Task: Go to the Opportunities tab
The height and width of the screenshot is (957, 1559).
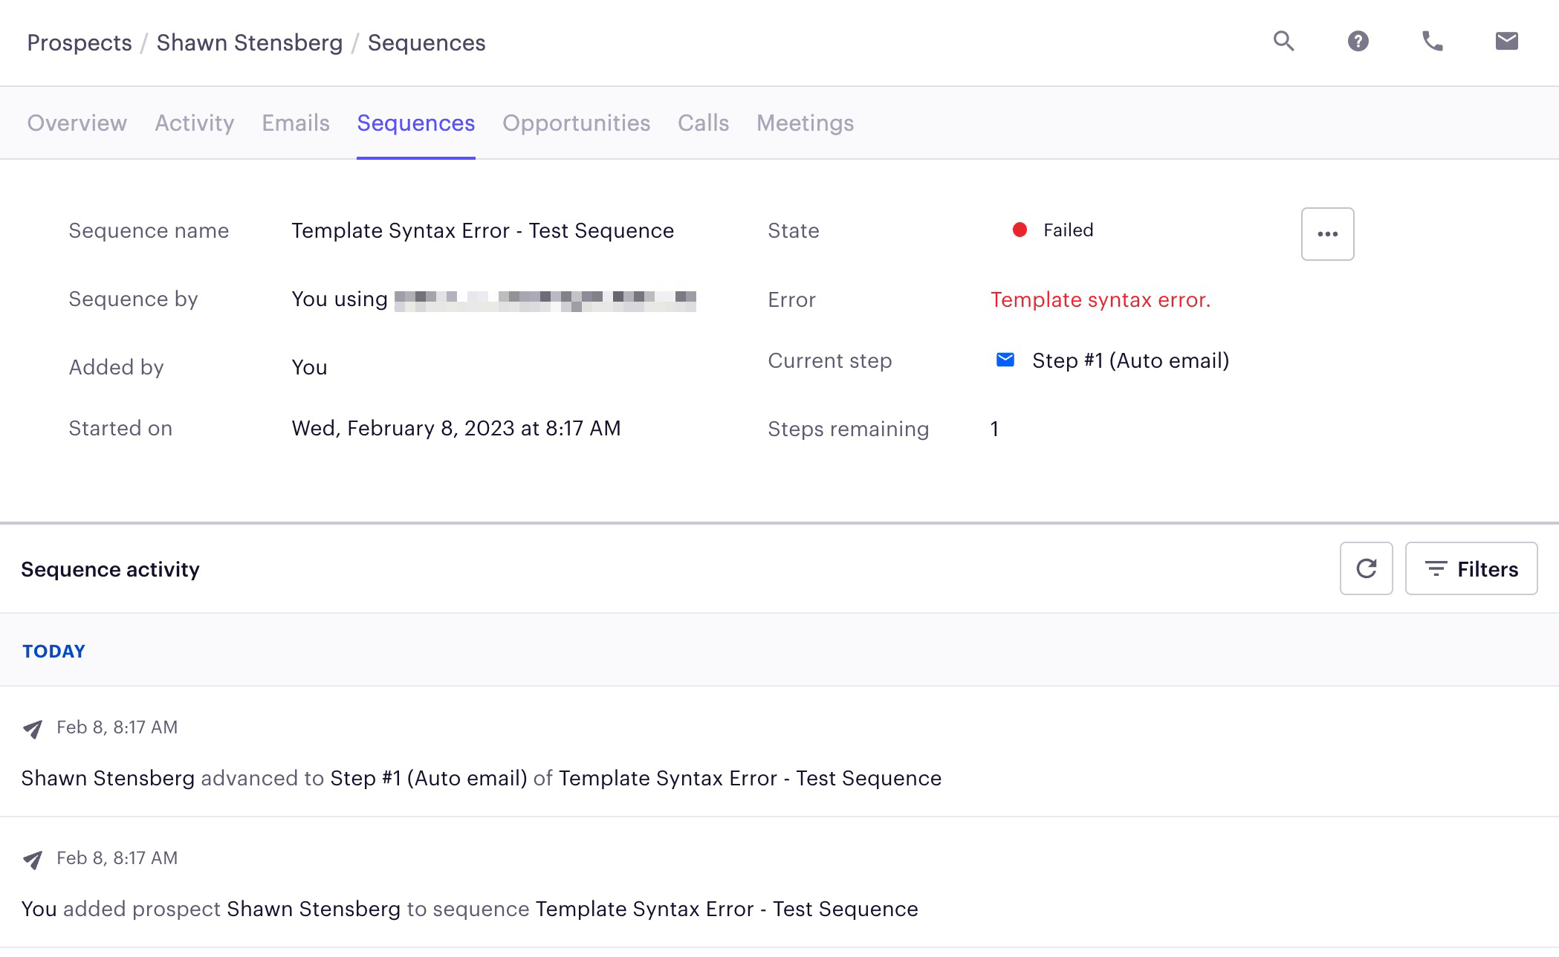Action: pyautogui.click(x=576, y=123)
